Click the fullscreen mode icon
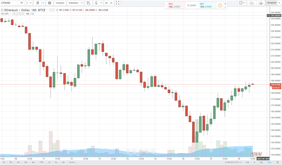 tap(117, 3)
